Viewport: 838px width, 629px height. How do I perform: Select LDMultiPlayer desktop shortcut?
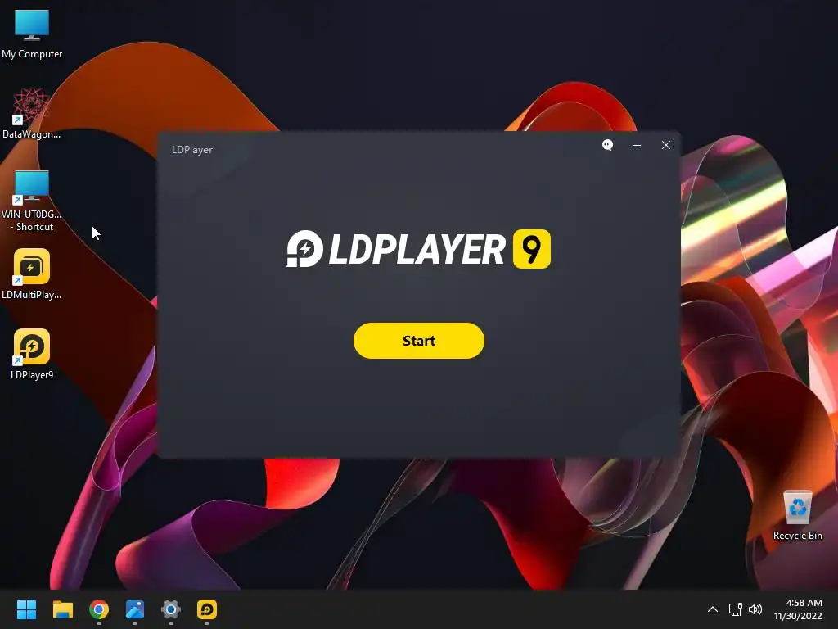coord(32,275)
